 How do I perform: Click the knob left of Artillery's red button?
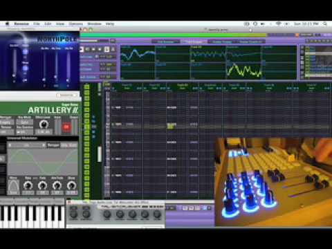coord(43,124)
